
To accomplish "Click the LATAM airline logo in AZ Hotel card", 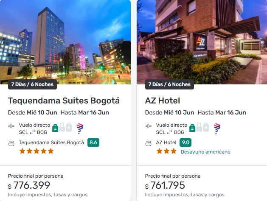I will [217, 128].
